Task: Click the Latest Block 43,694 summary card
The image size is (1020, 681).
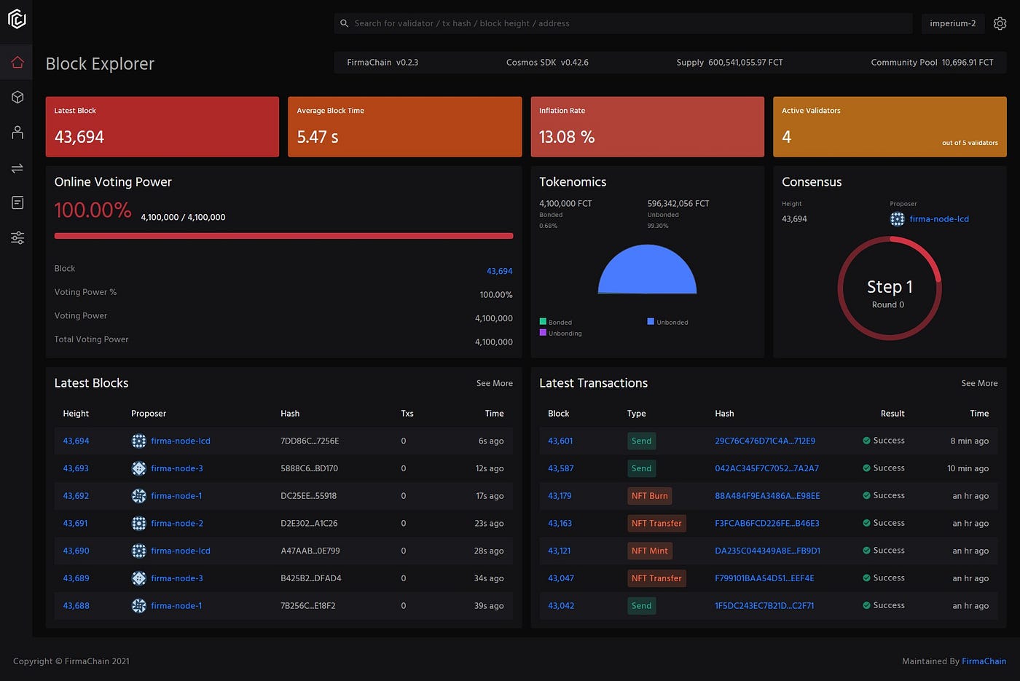Action: click(162, 127)
